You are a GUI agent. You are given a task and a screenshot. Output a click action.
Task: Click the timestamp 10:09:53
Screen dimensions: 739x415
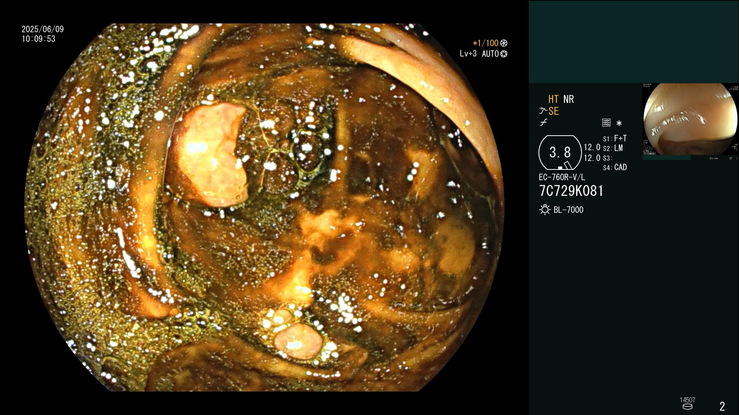tap(38, 39)
